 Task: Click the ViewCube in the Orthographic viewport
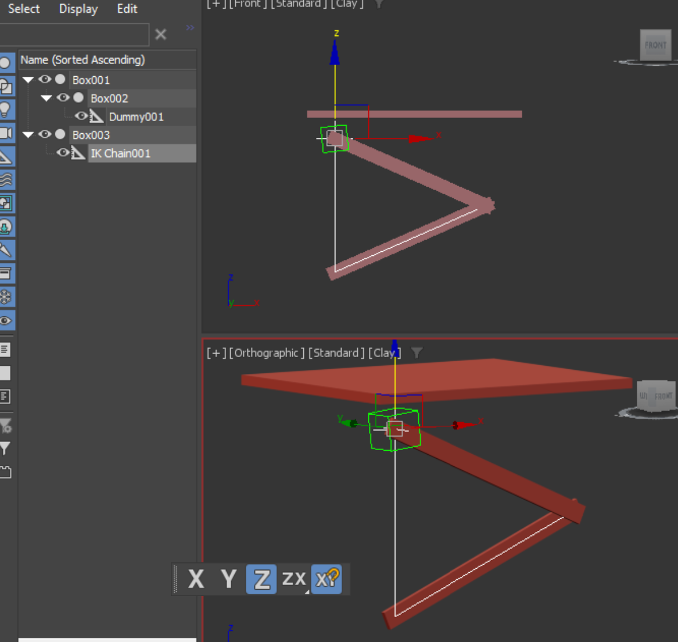click(655, 395)
